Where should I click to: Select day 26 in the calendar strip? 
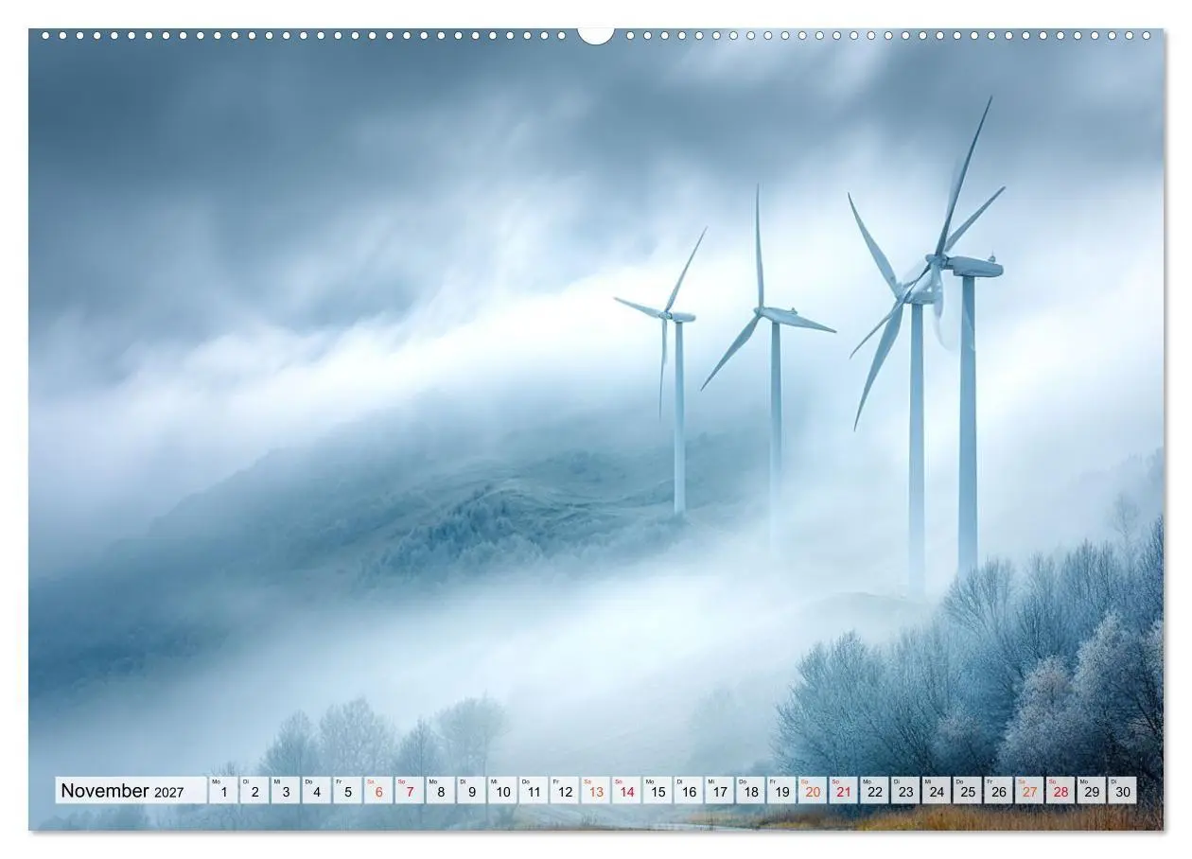point(999,791)
